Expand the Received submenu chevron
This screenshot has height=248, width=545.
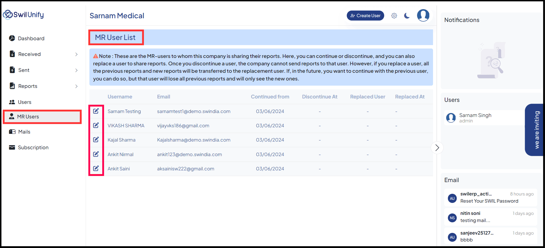tap(76, 54)
